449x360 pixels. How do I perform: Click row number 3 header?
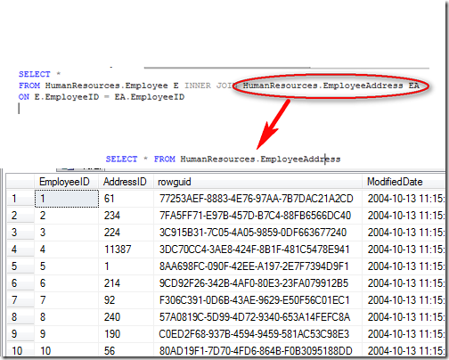click(x=20, y=233)
